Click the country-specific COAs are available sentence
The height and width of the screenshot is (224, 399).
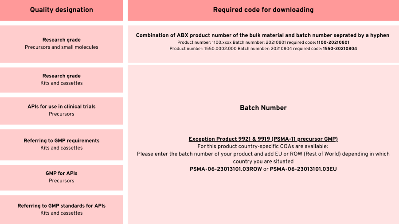[x=263, y=146]
